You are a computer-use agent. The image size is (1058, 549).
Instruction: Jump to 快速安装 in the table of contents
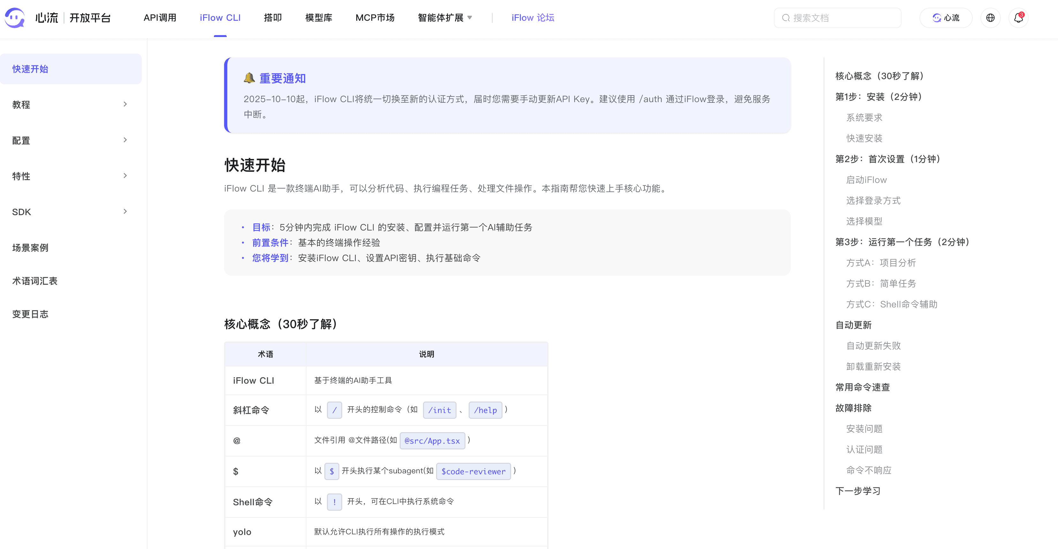point(864,139)
